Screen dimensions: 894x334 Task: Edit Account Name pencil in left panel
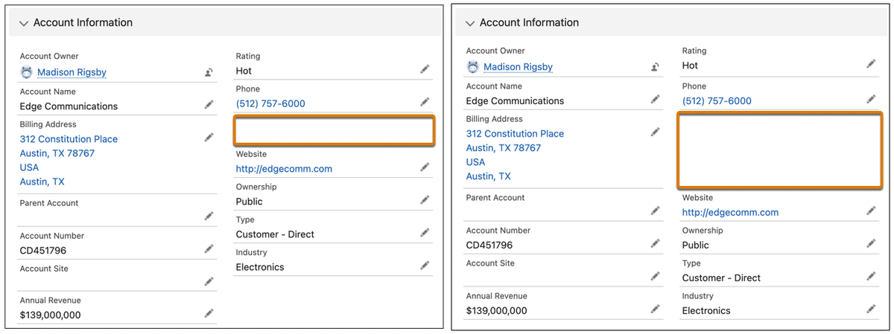click(209, 105)
